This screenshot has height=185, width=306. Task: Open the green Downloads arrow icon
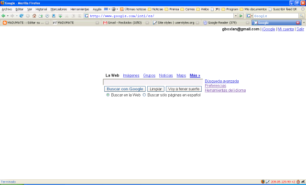[60, 16]
